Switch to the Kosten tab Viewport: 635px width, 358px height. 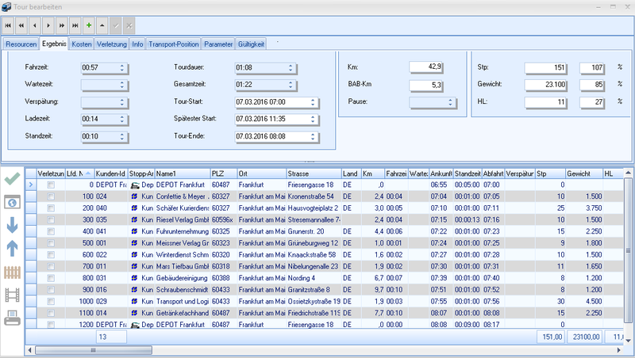pos(82,44)
